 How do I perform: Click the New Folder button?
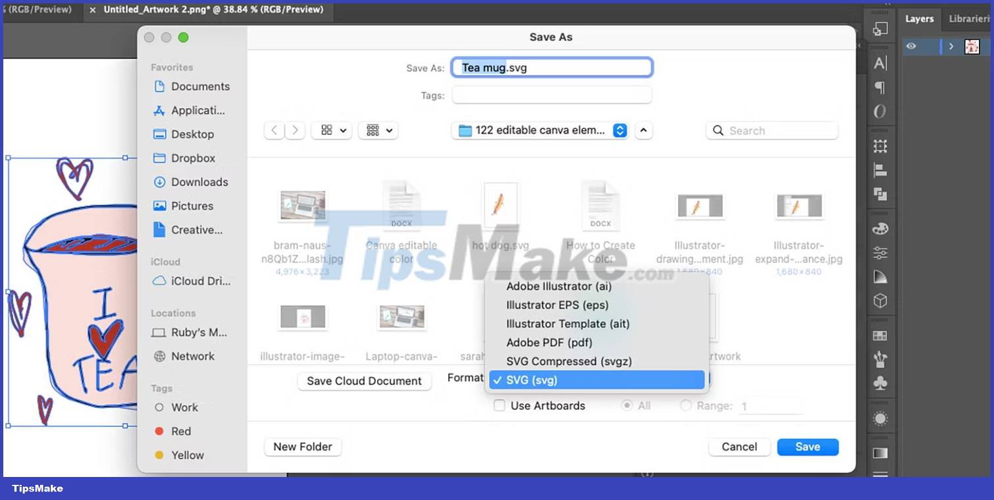pos(303,447)
